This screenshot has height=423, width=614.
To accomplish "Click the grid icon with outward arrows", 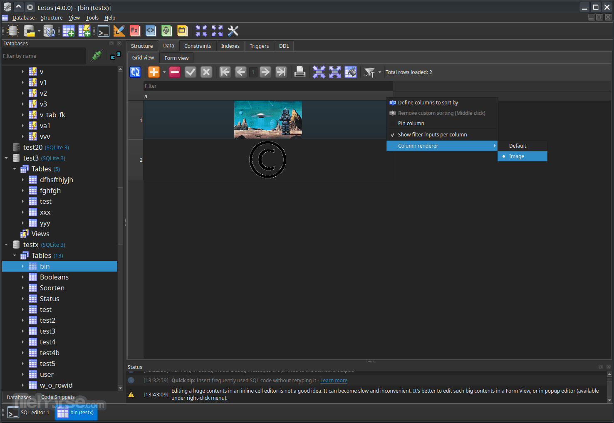I will [335, 72].
